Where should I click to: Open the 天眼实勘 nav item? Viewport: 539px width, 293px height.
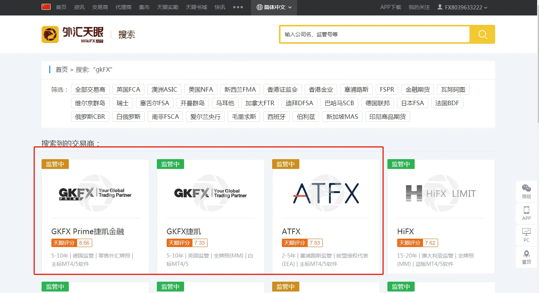tap(168, 7)
